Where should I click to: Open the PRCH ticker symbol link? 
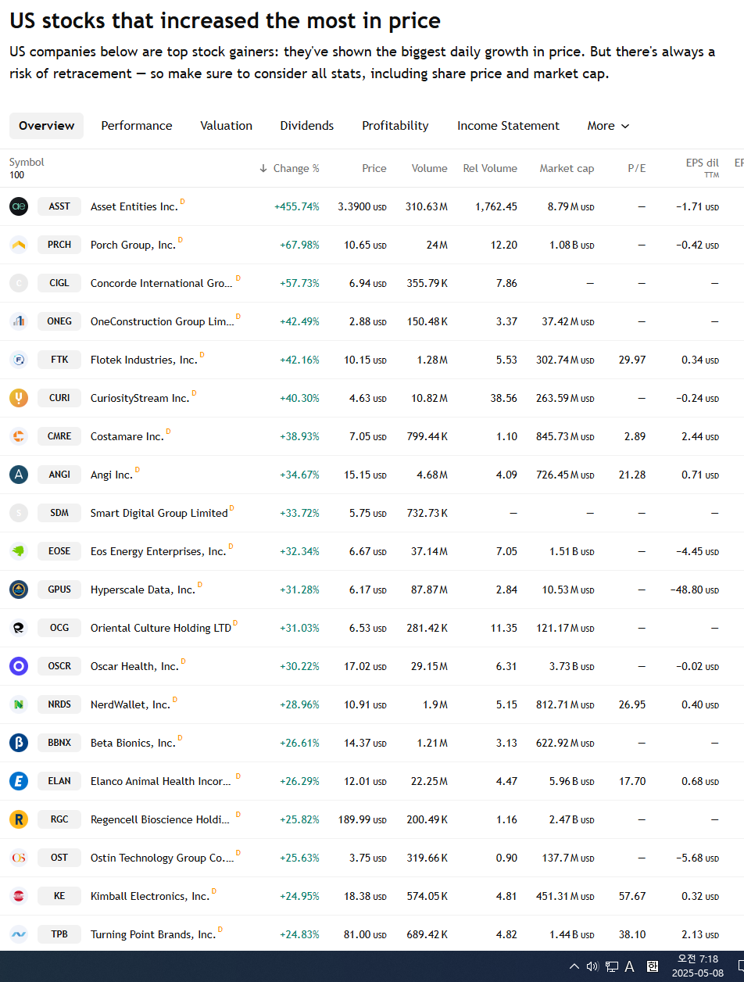point(59,245)
